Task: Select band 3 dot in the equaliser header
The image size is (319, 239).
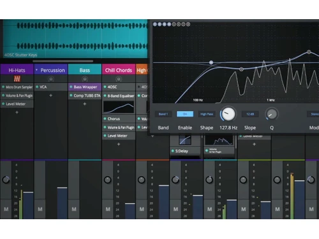Action: pos(165,24)
